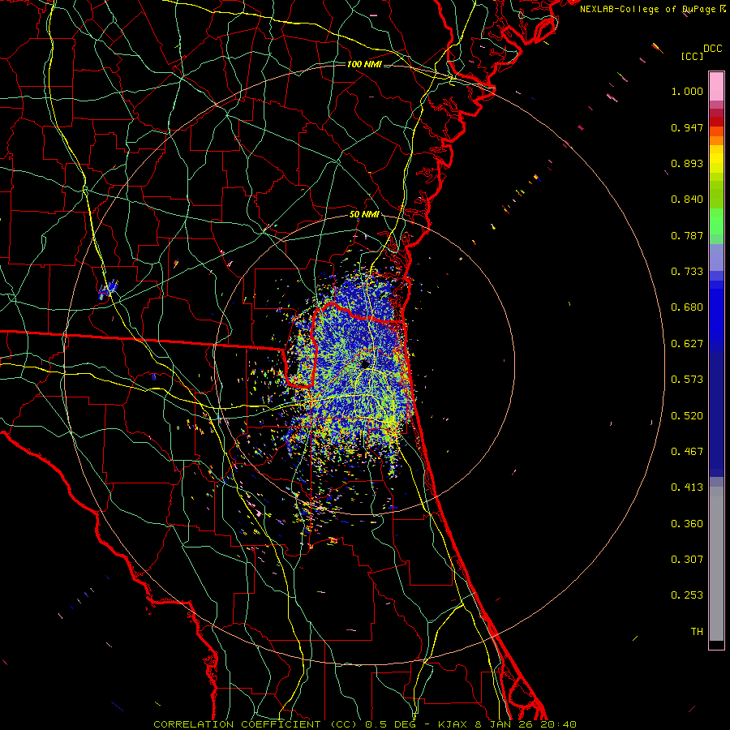Screen dimensions: 730x730
Task: Click the 0.787 scale value
Action: (687, 235)
